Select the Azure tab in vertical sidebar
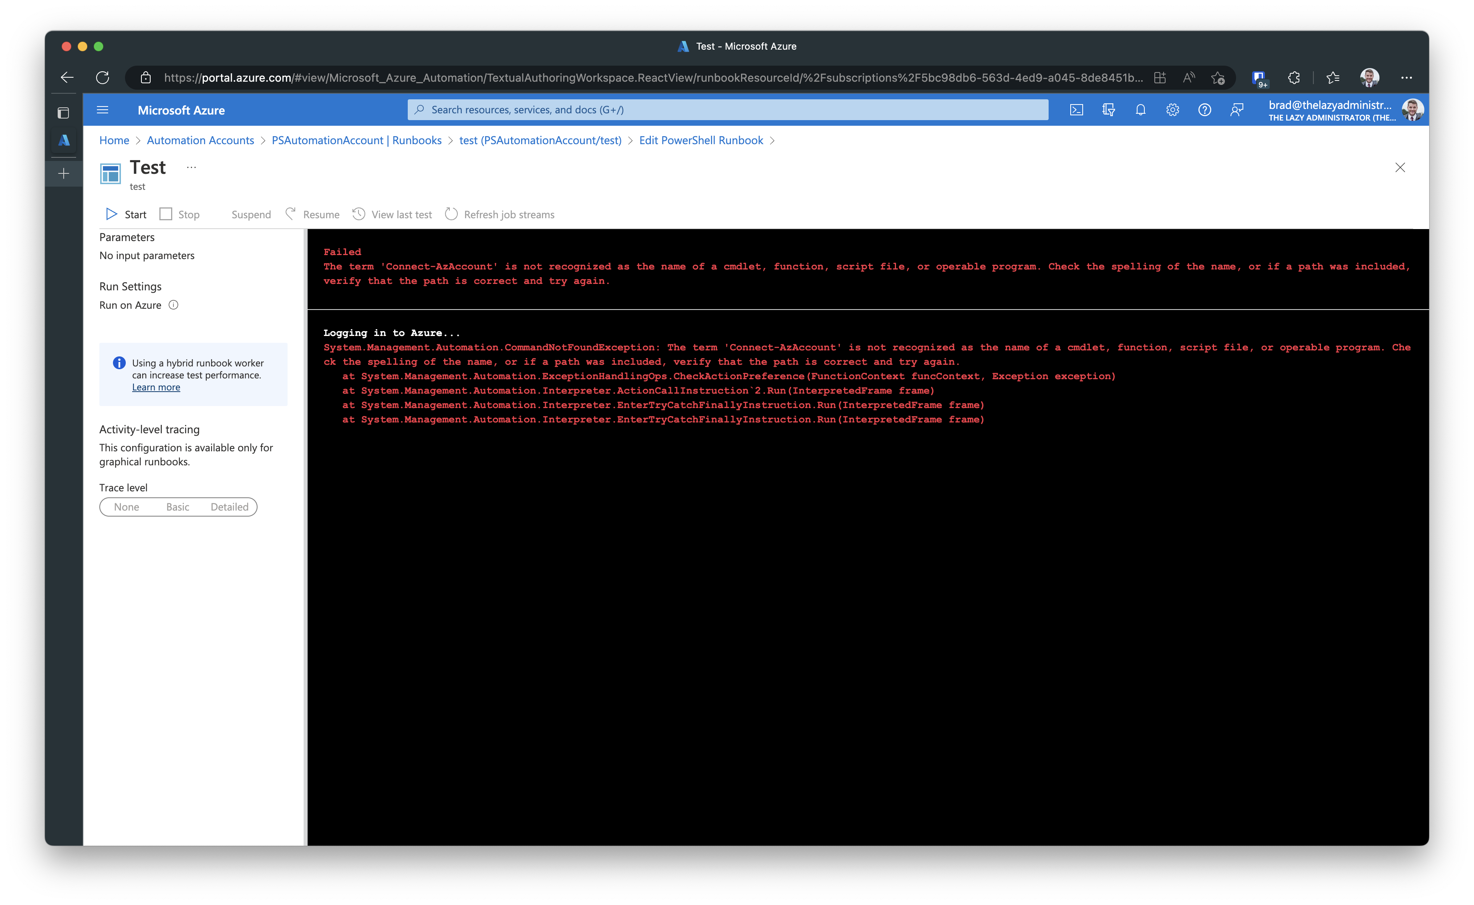The image size is (1474, 905). (x=64, y=141)
